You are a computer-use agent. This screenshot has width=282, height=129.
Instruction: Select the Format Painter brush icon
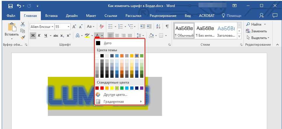(23, 37)
